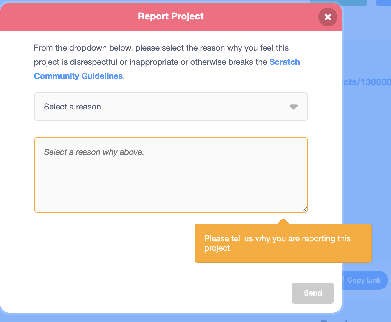Image resolution: width=391 pixels, height=322 pixels.
Task: Click the tooltip pointer arrow
Action: pos(283,220)
